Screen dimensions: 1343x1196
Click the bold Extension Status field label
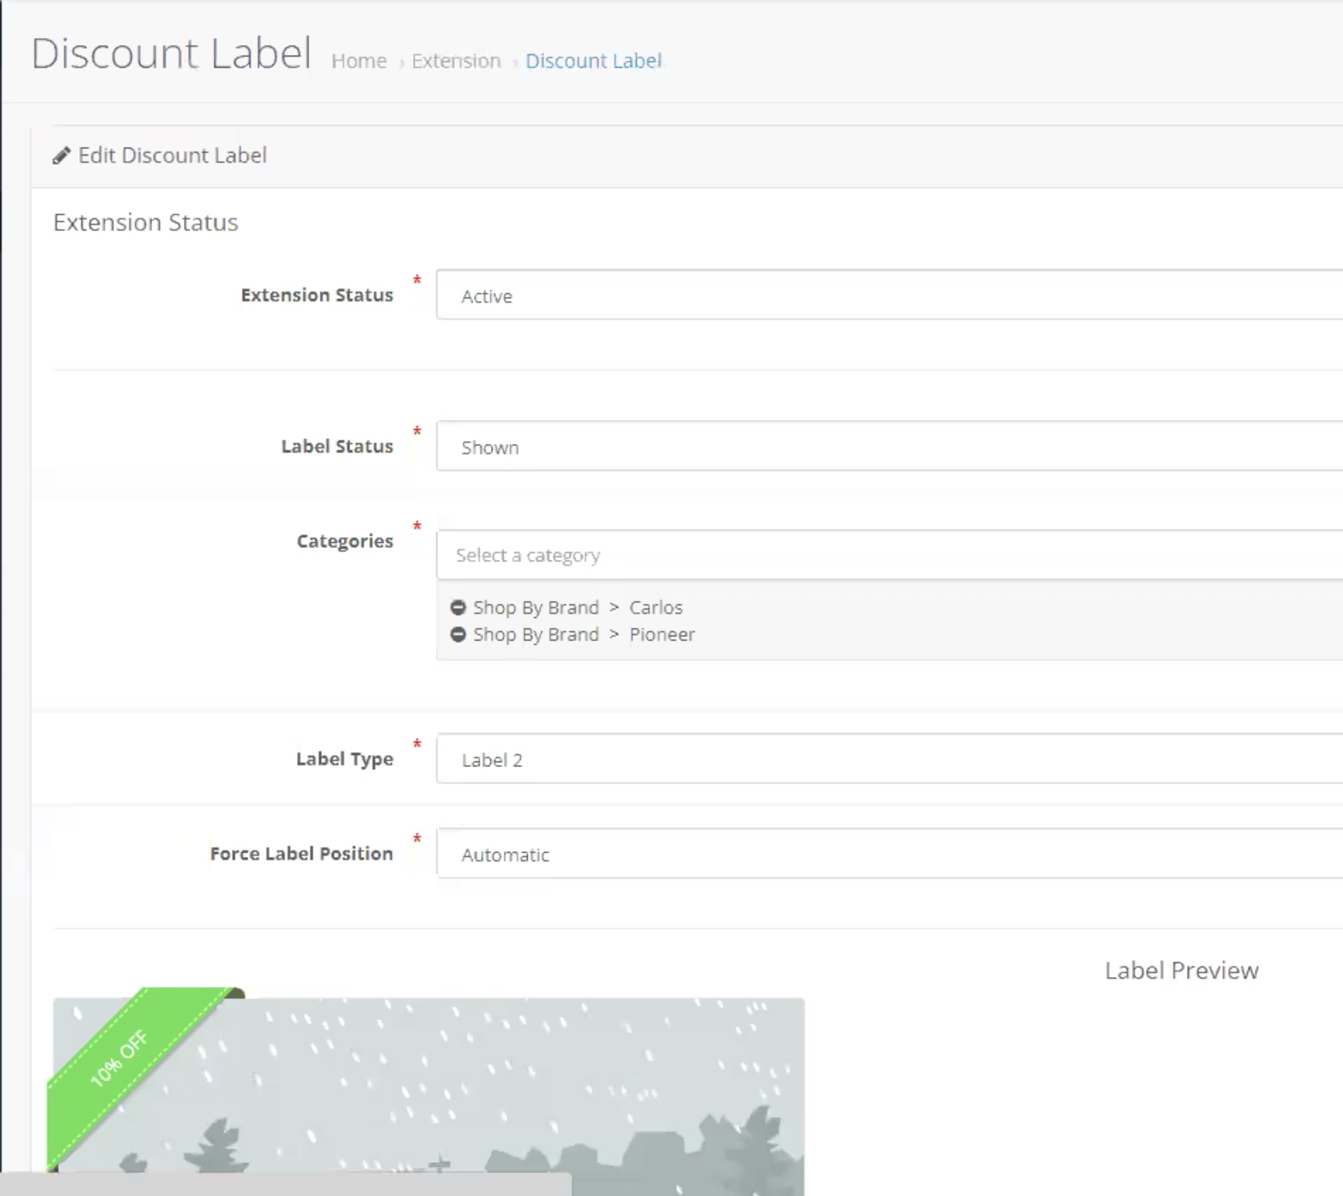pyautogui.click(x=317, y=296)
